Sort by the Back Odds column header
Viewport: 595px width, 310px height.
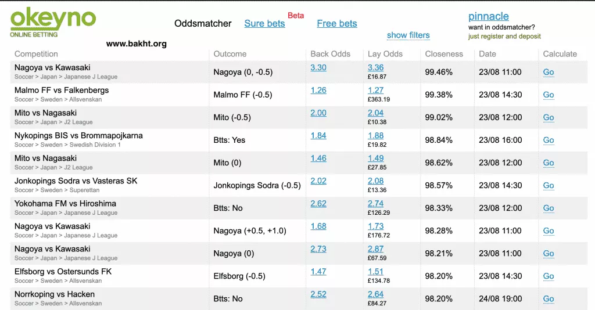(x=330, y=54)
